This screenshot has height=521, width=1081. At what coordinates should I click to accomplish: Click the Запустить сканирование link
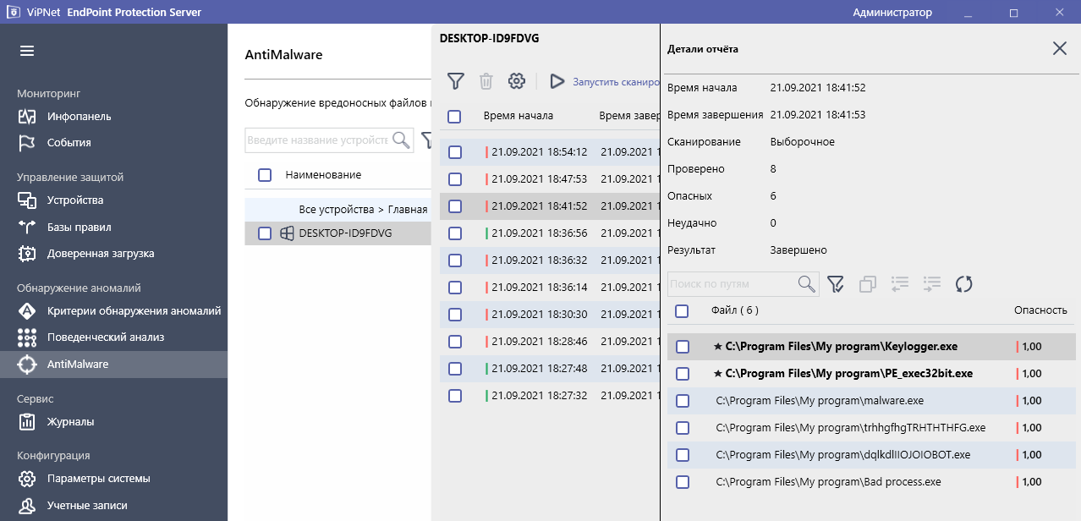point(616,82)
